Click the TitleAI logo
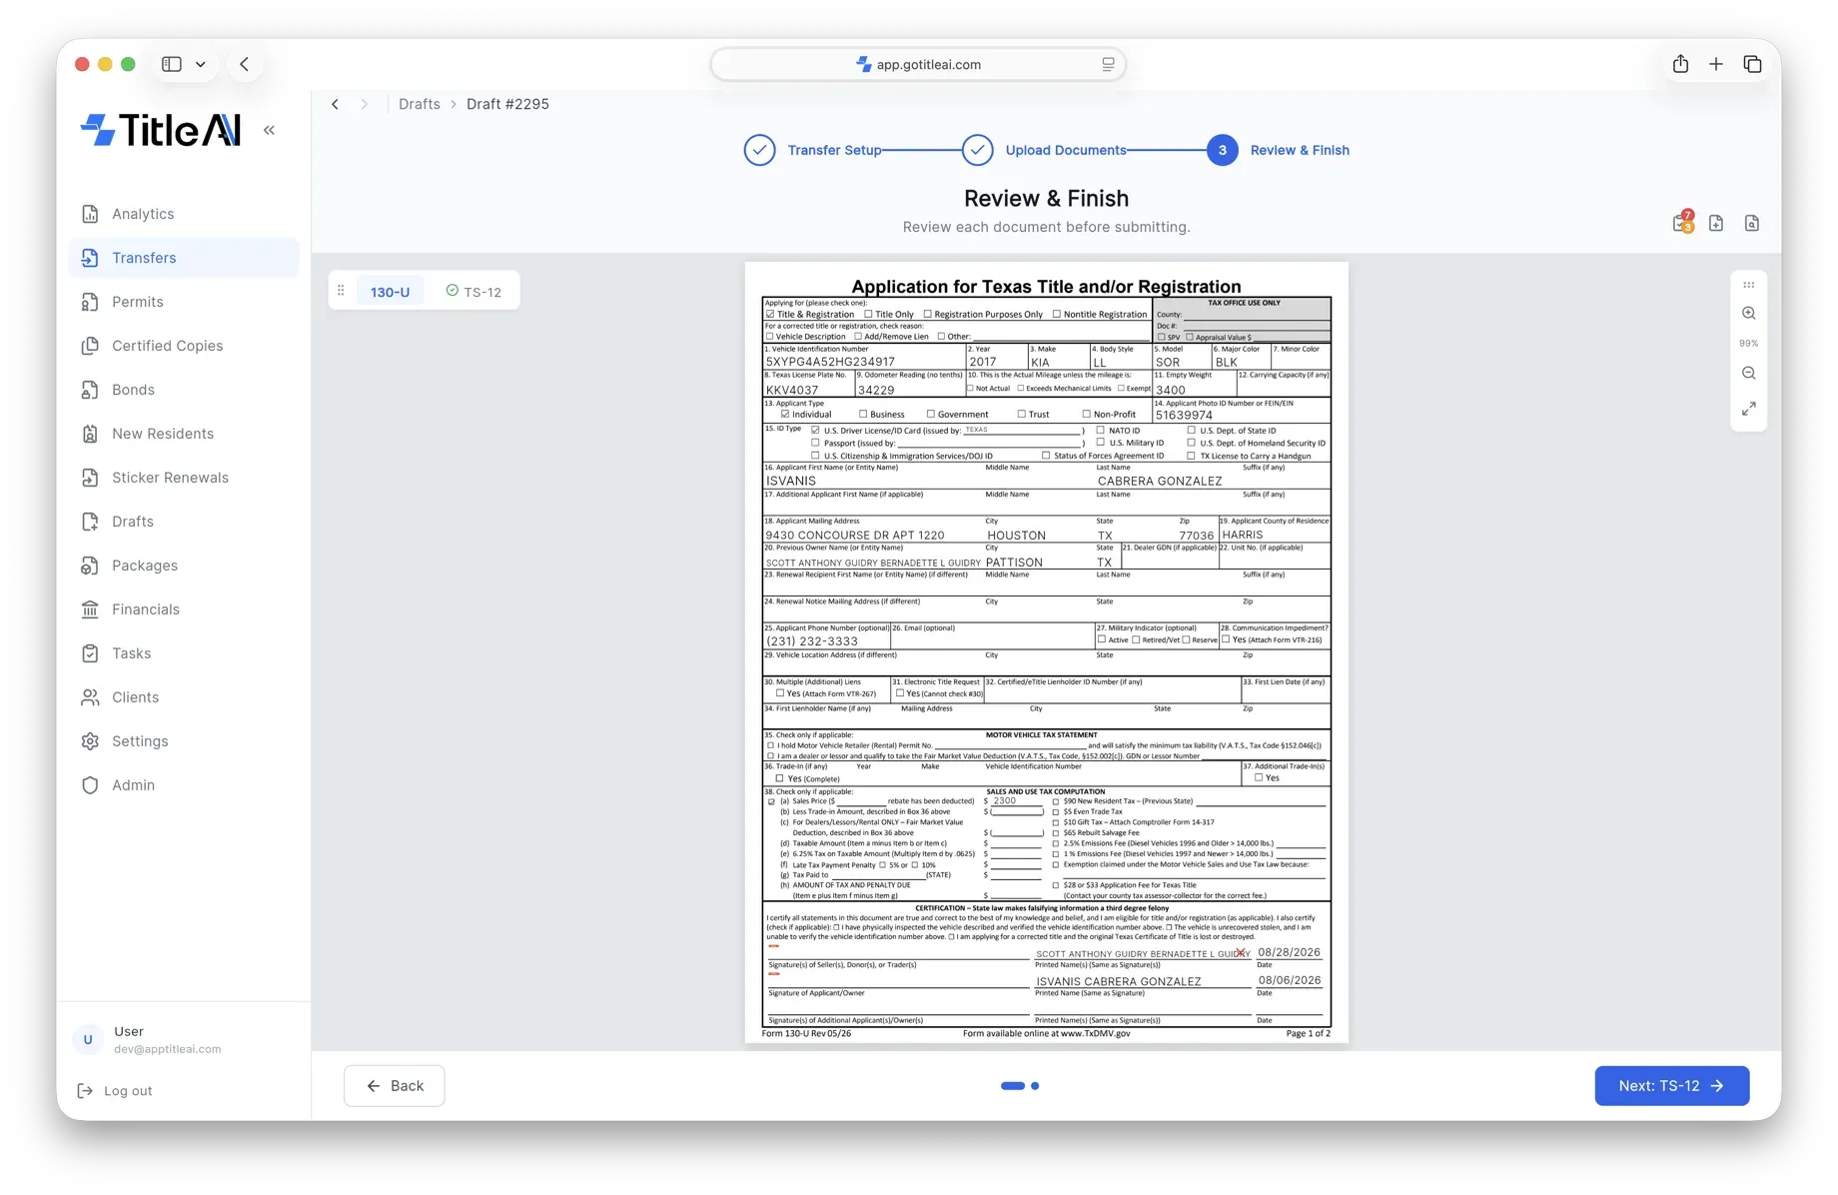This screenshot has width=1838, height=1195. [161, 130]
